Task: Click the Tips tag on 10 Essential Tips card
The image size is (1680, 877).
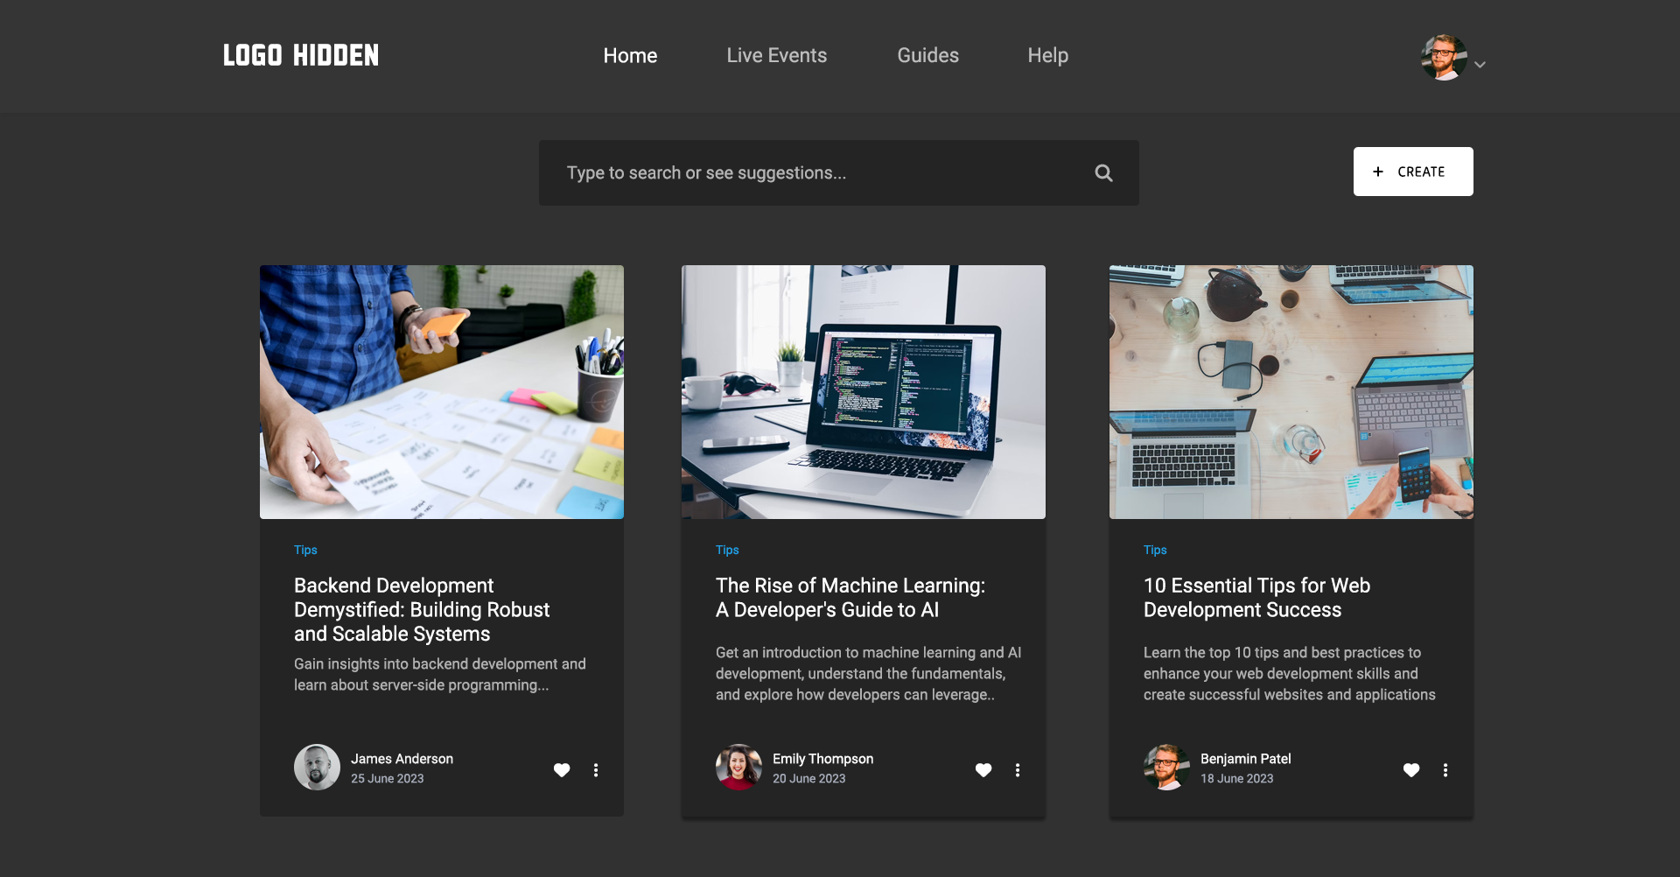Action: (x=1155, y=550)
